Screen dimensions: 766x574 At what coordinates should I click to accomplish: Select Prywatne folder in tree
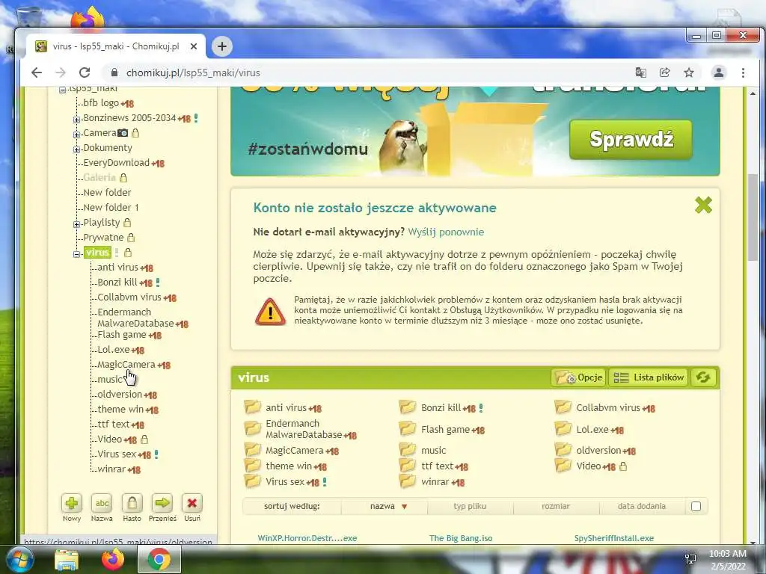[x=103, y=238]
